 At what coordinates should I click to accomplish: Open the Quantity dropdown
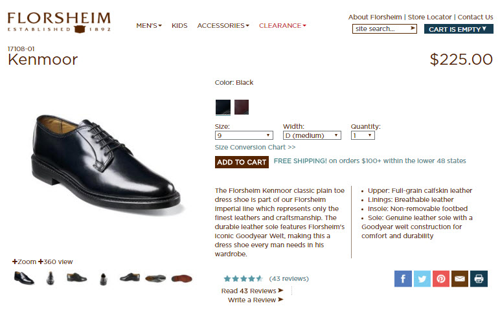pyautogui.click(x=362, y=135)
